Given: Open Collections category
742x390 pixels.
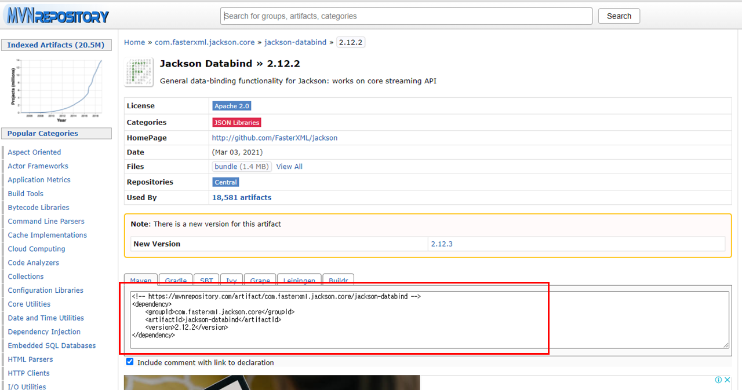Looking at the screenshot, I should [x=26, y=277].
